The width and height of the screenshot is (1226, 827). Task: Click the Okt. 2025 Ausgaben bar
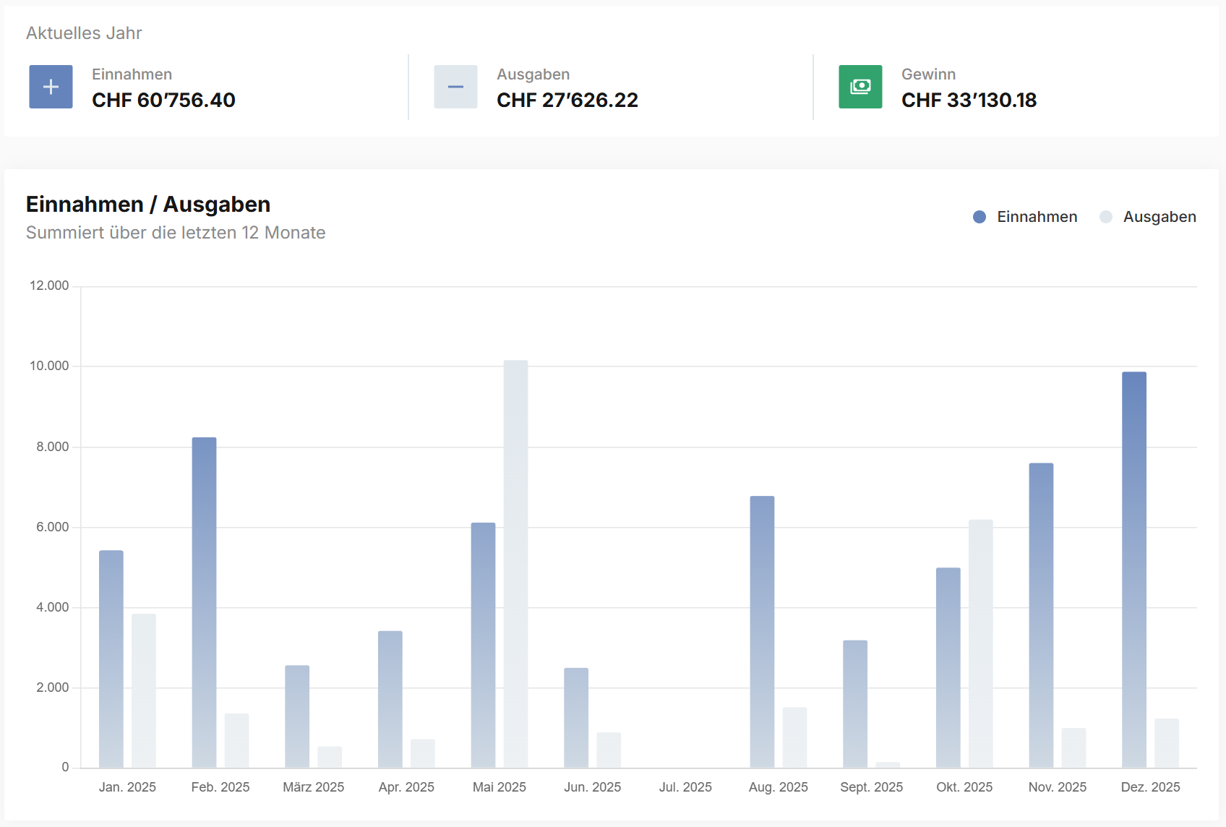tap(980, 643)
